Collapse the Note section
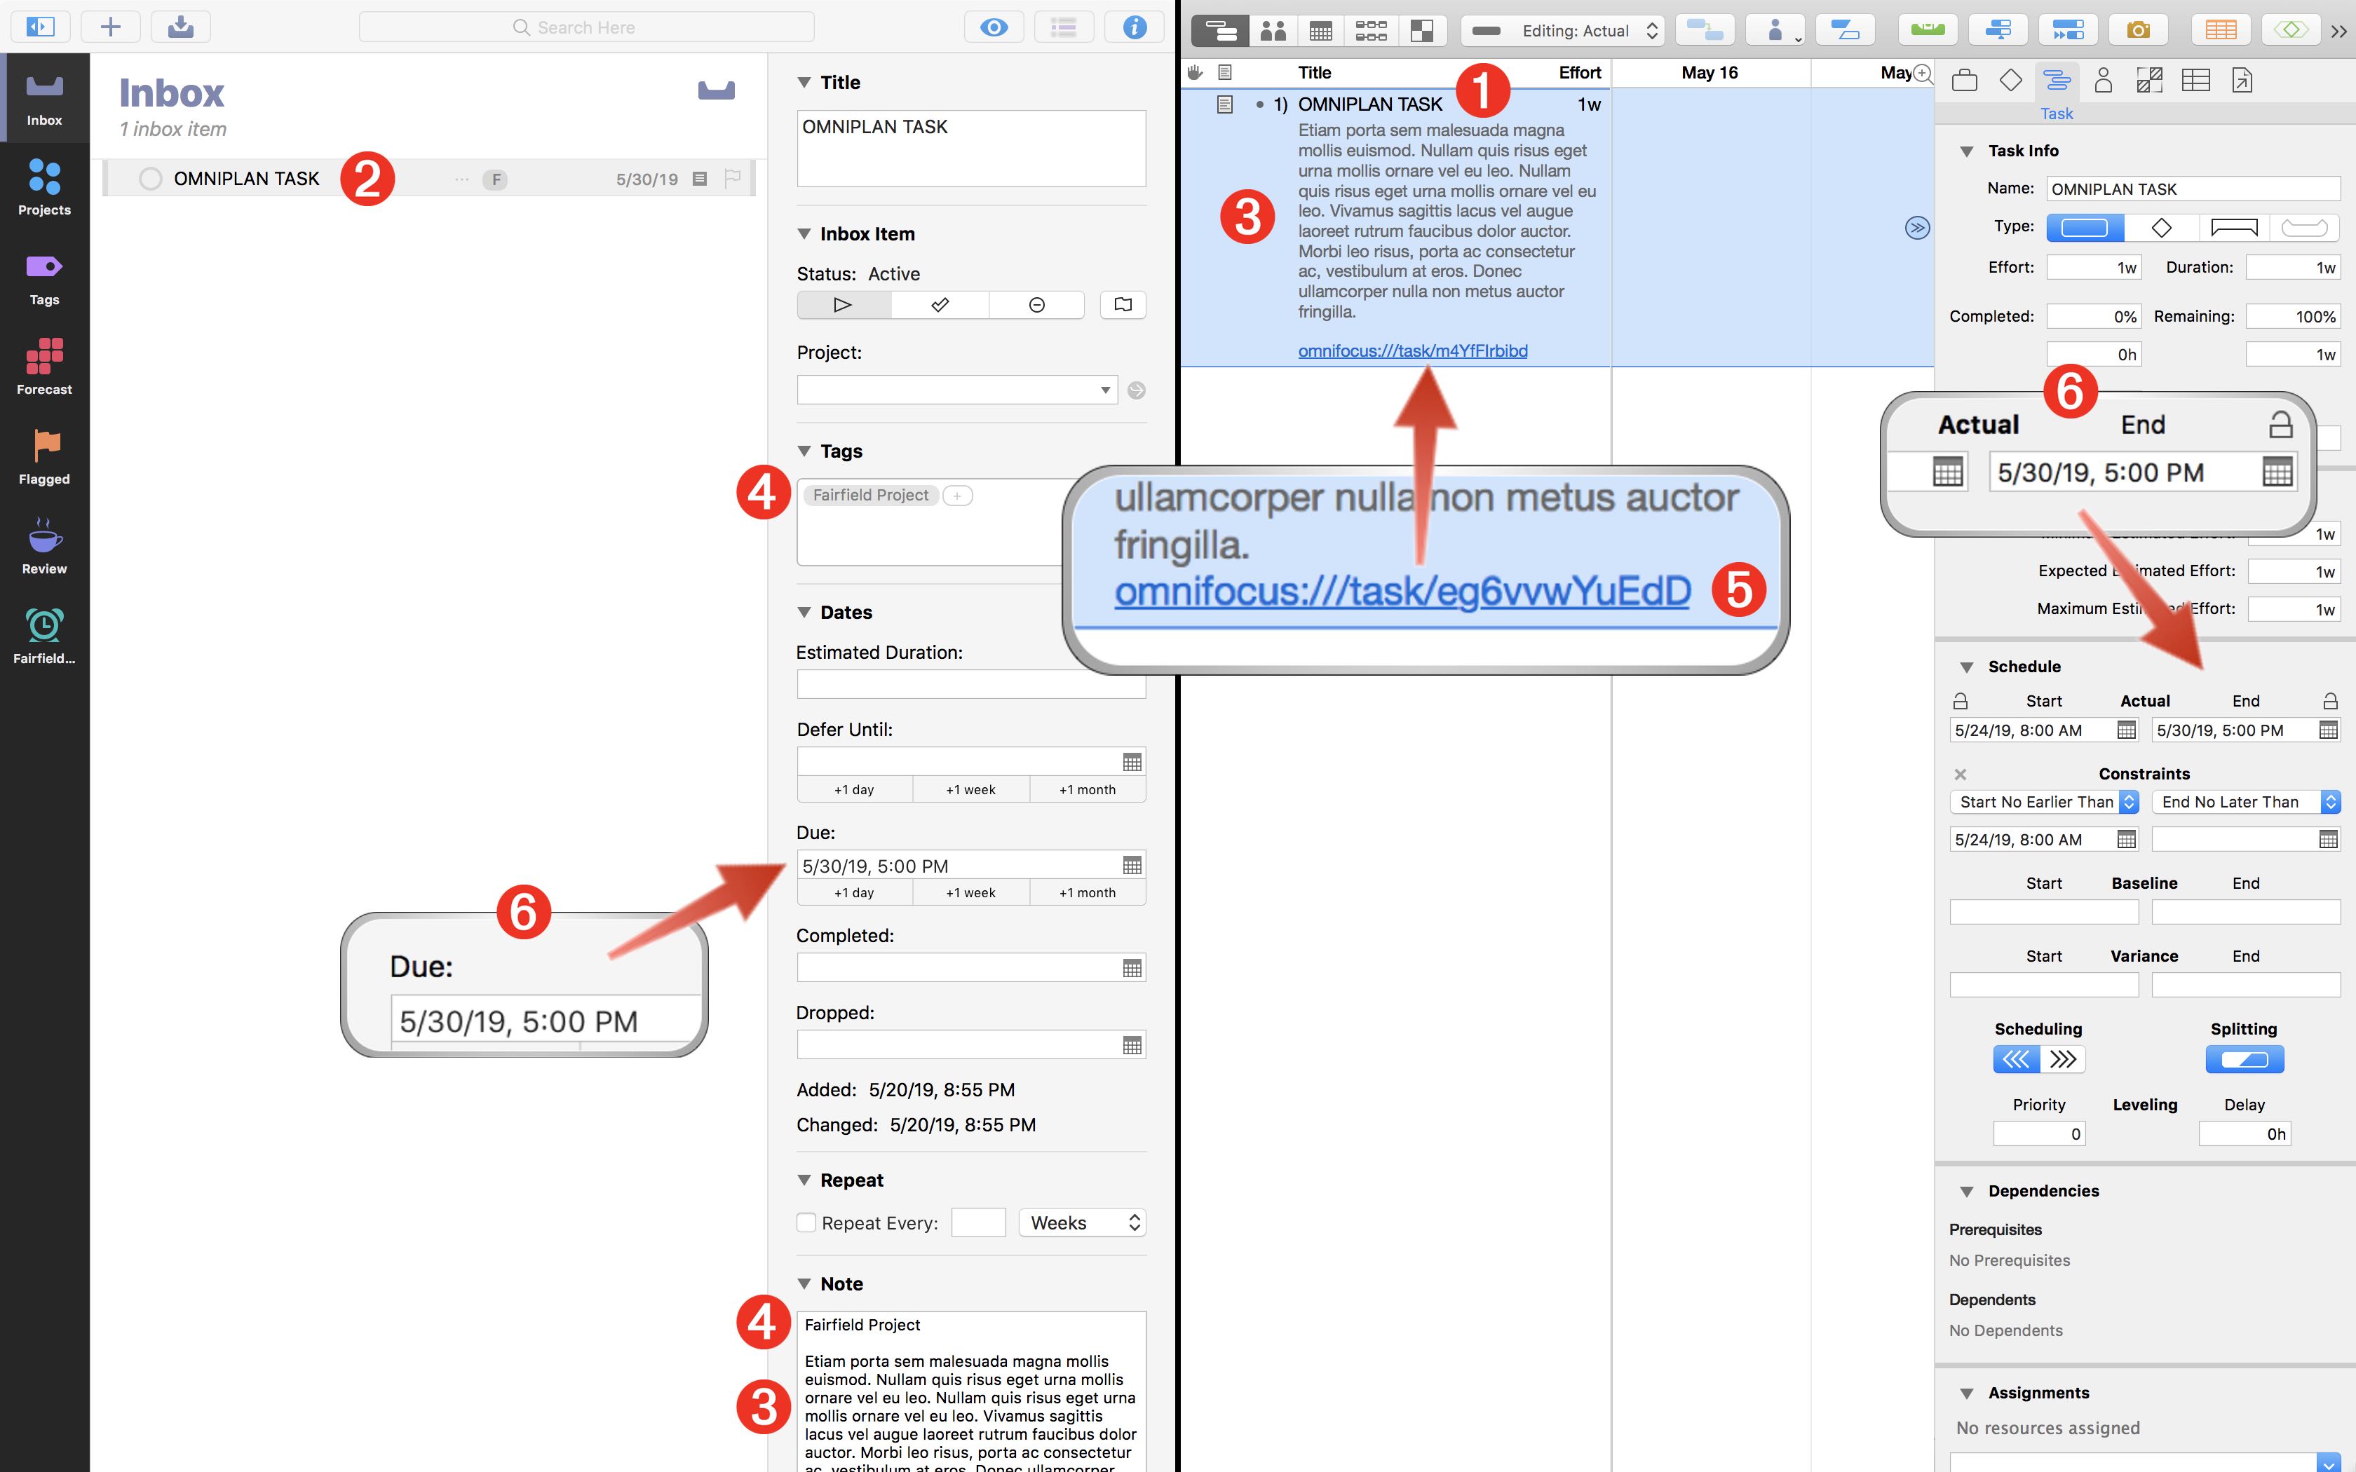This screenshot has height=1472, width=2356. coord(804,1284)
